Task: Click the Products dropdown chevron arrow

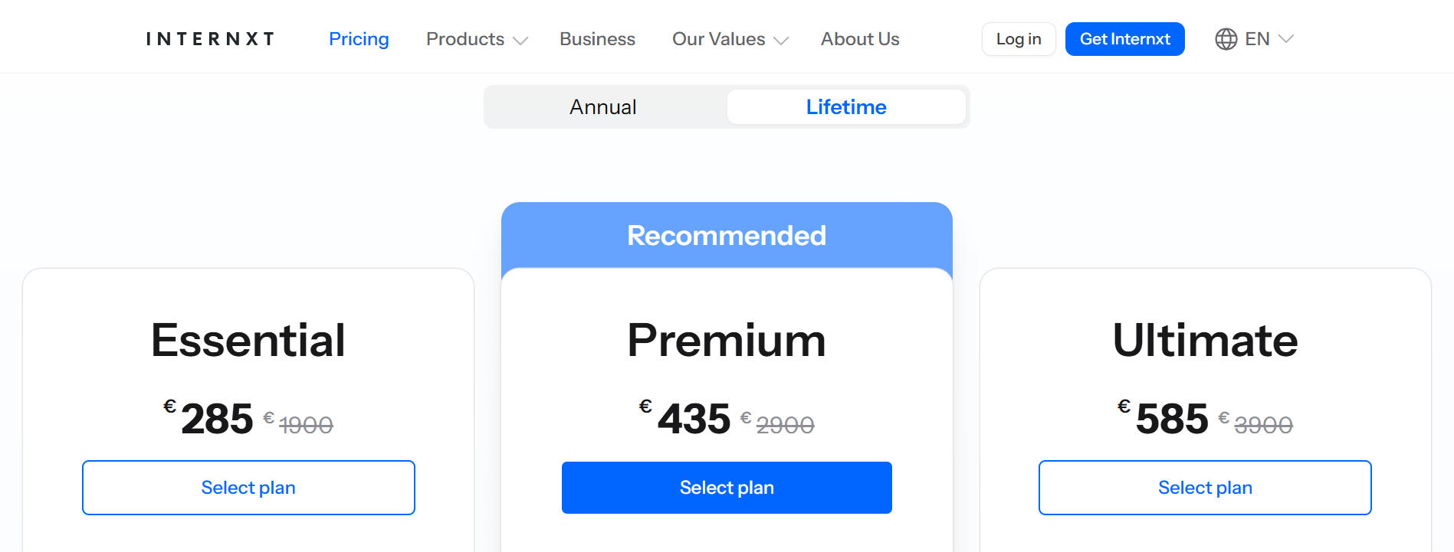Action: (521, 41)
